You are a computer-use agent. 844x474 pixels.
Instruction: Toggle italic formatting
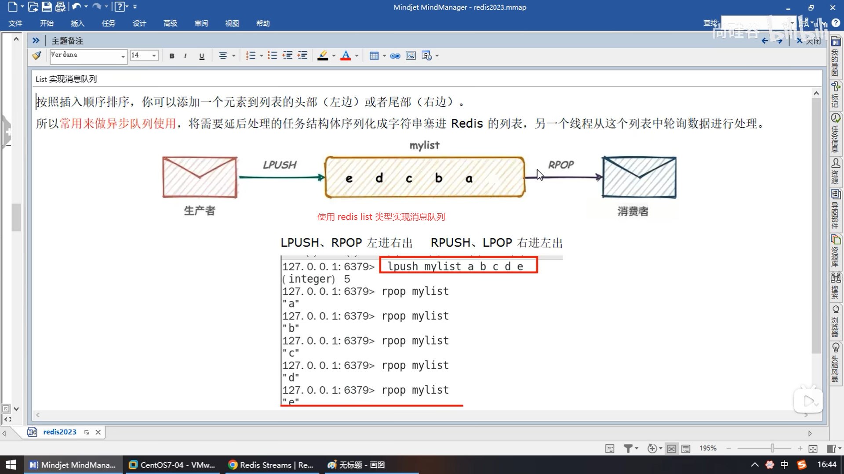pyautogui.click(x=186, y=56)
